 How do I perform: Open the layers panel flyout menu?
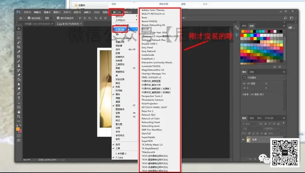pos(284,118)
